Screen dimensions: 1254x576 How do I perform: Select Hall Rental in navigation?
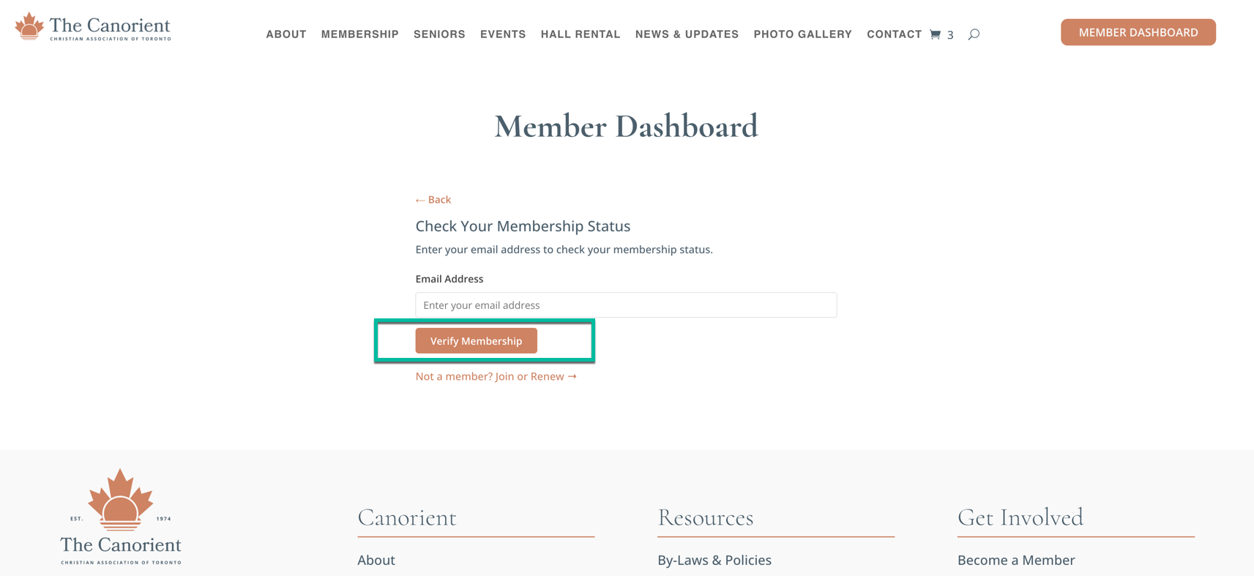581,34
